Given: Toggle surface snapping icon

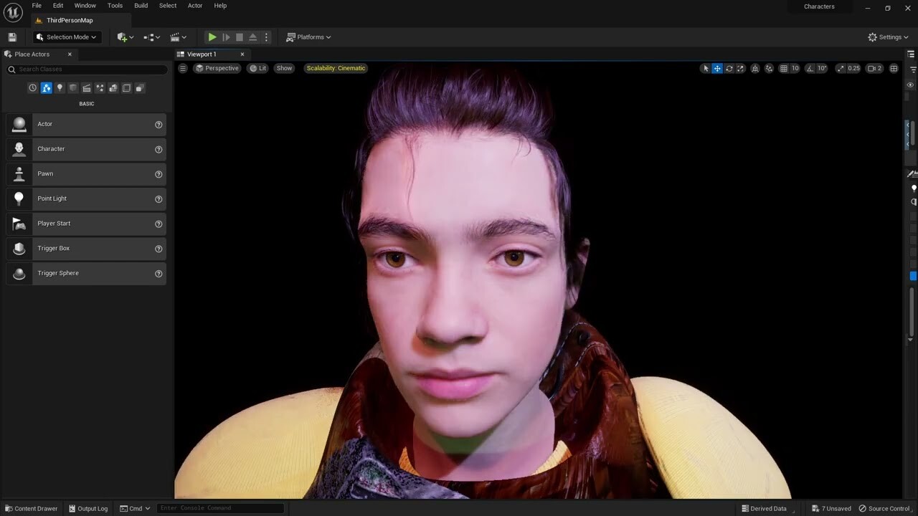Looking at the screenshot, I should 770,69.
